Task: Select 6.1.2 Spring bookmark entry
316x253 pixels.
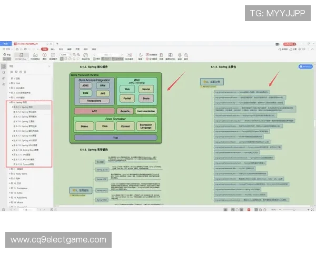Action: pyautogui.click(x=26, y=112)
